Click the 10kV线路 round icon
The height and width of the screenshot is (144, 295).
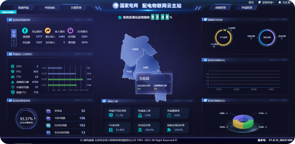[x=48, y=118]
